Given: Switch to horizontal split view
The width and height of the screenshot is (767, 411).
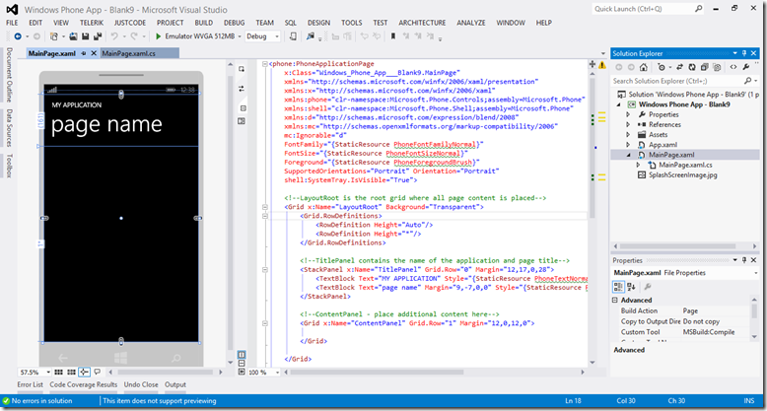Looking at the screenshot, I should click(x=242, y=363).
